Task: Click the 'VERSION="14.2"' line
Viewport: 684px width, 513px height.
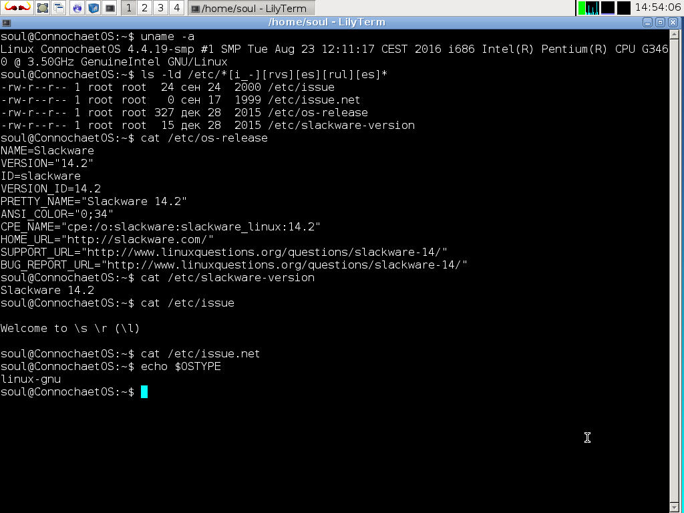Action: click(47, 163)
